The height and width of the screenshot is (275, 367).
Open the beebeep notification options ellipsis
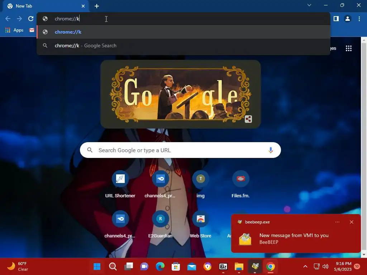point(337,222)
